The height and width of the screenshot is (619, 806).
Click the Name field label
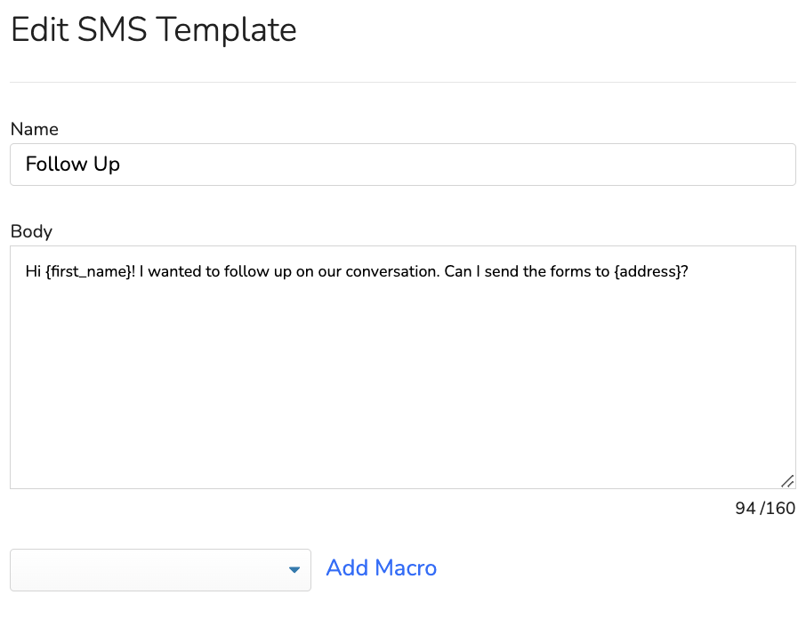[x=35, y=130]
